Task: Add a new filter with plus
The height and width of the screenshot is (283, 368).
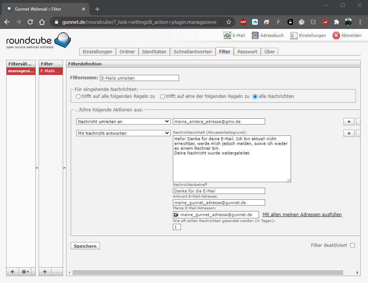Action: tap(45, 272)
